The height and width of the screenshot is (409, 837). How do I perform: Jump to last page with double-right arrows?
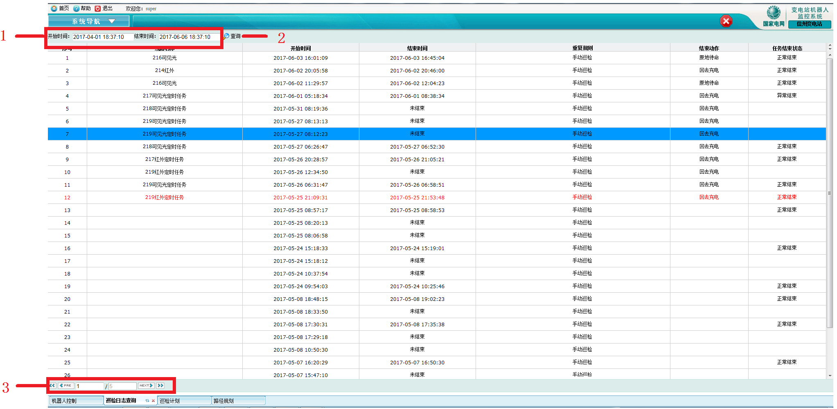coord(160,386)
